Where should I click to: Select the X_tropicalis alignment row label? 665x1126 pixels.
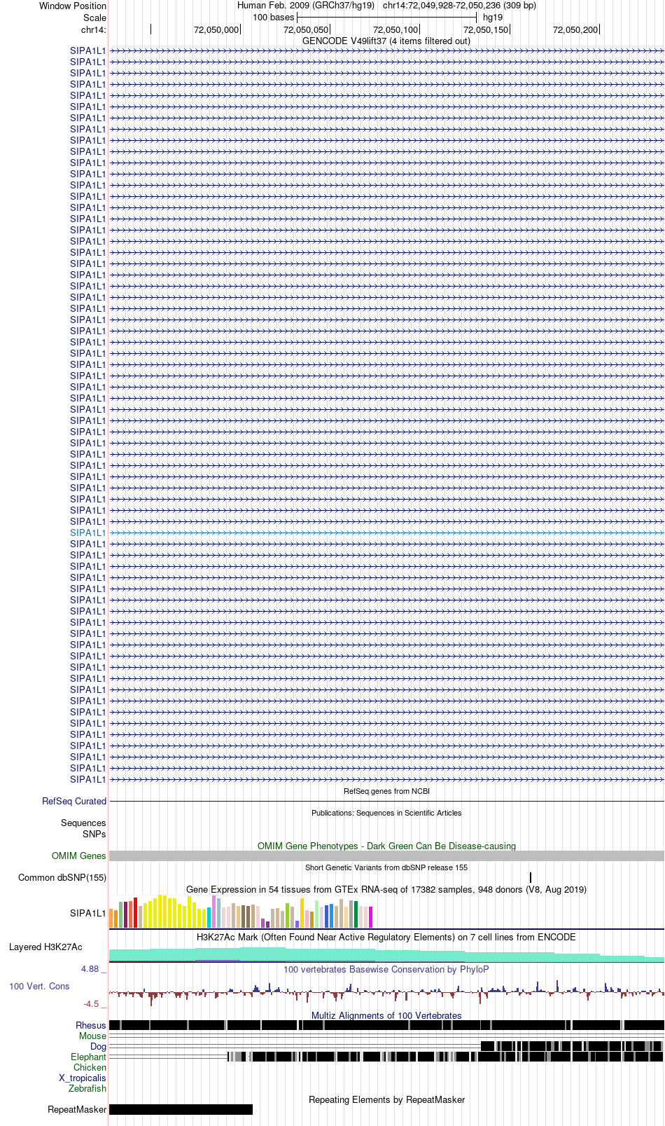point(83,1078)
